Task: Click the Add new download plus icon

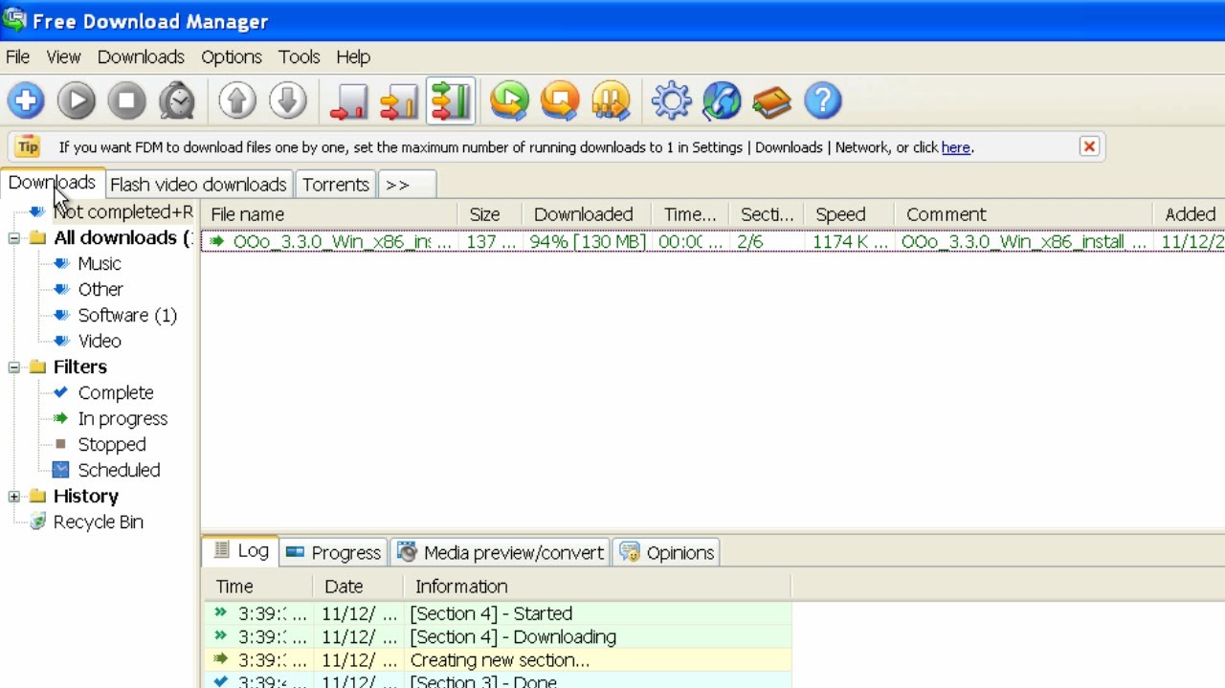Action: (26, 100)
